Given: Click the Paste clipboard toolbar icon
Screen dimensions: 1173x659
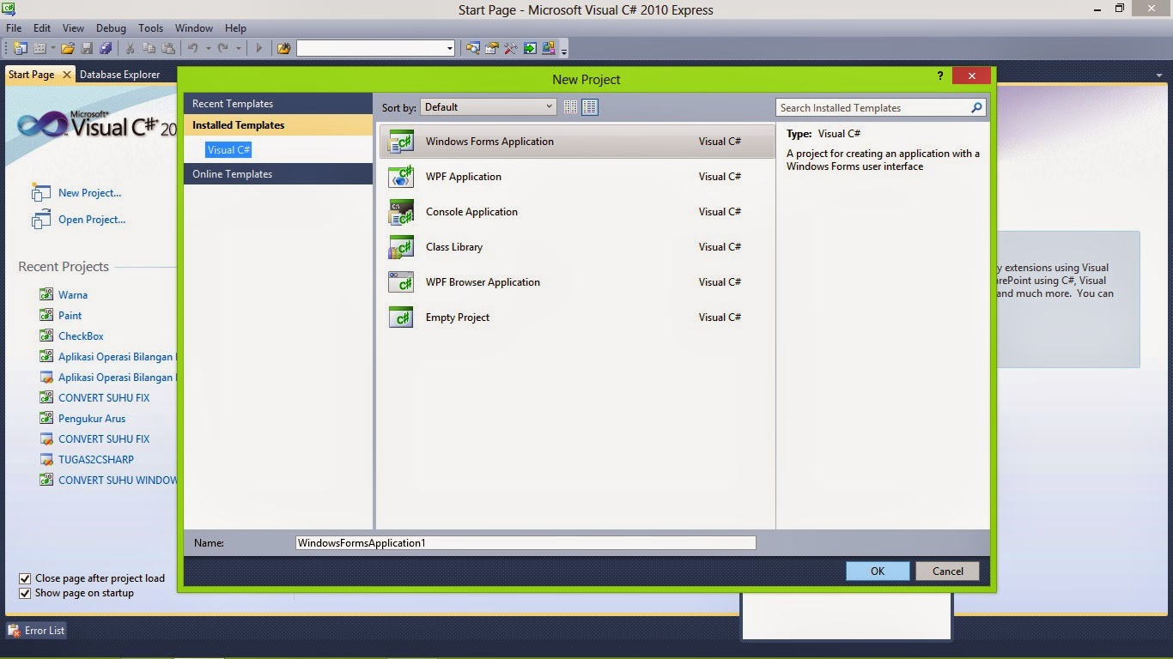Looking at the screenshot, I should pyautogui.click(x=168, y=48).
